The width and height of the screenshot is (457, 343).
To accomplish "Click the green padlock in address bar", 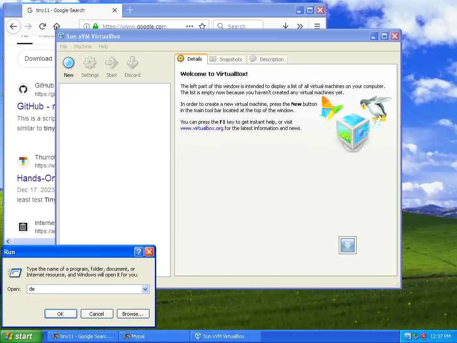I will tap(96, 26).
